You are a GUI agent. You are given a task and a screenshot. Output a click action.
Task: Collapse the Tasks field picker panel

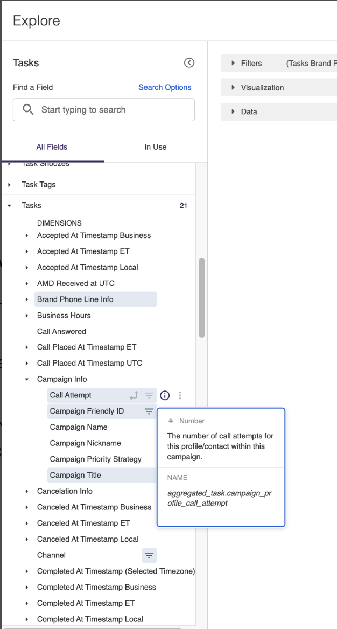click(x=189, y=62)
